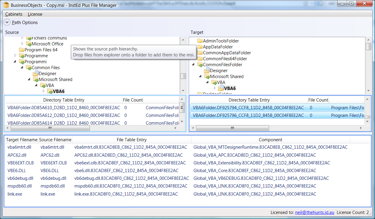Pick the Programmi folder icon in Source tree
The height and width of the screenshot is (219, 375).
pyautogui.click(x=22, y=62)
